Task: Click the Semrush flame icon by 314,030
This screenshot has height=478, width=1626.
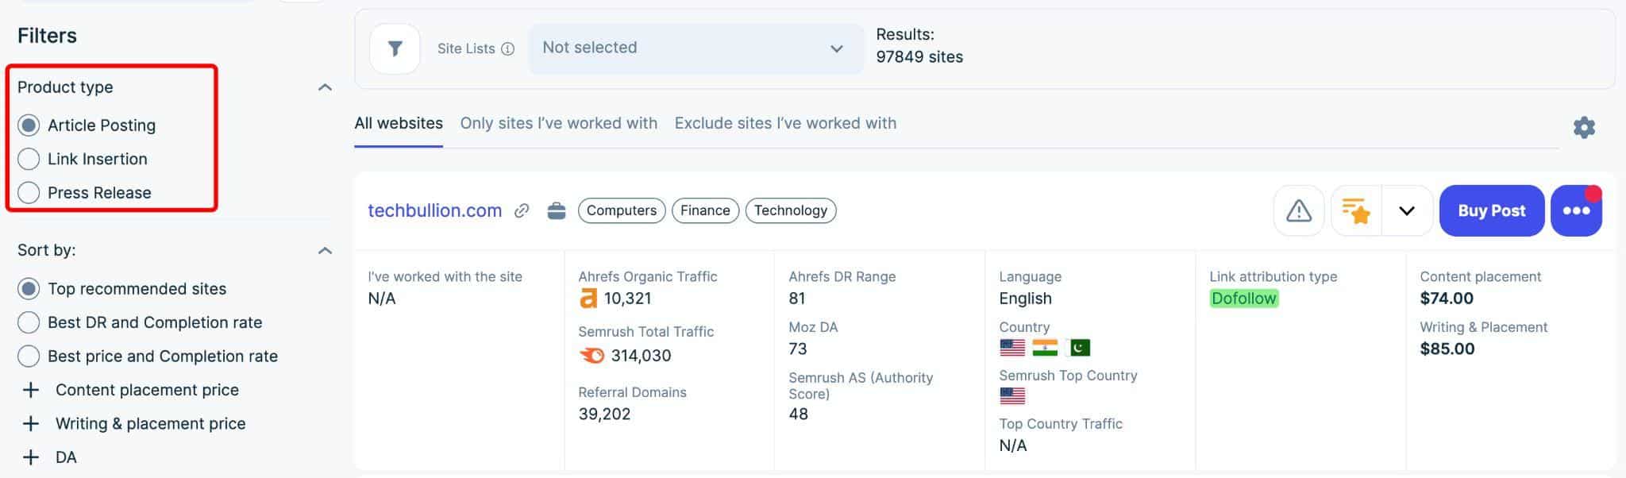Action: pyautogui.click(x=591, y=356)
